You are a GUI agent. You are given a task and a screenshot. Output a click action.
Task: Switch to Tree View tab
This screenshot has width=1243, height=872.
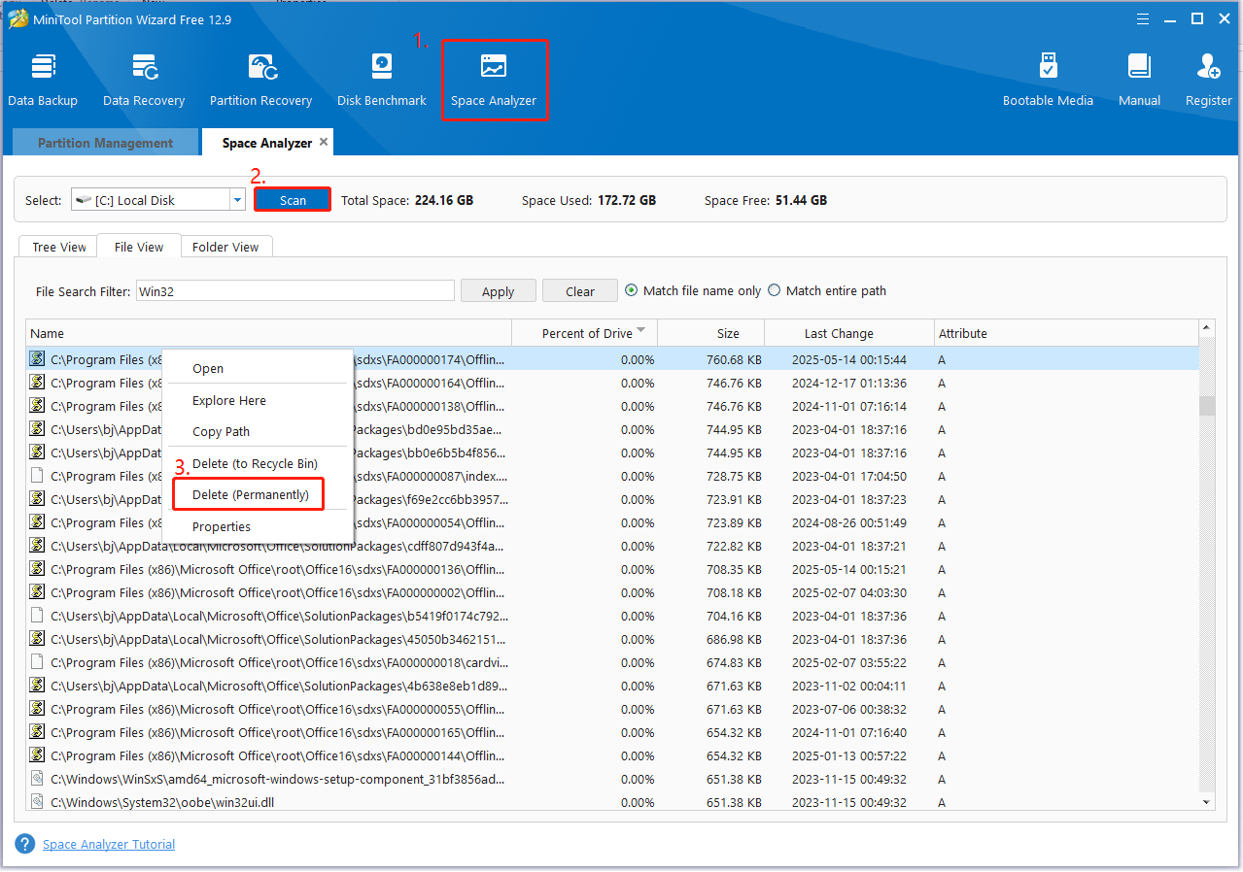pyautogui.click(x=59, y=247)
